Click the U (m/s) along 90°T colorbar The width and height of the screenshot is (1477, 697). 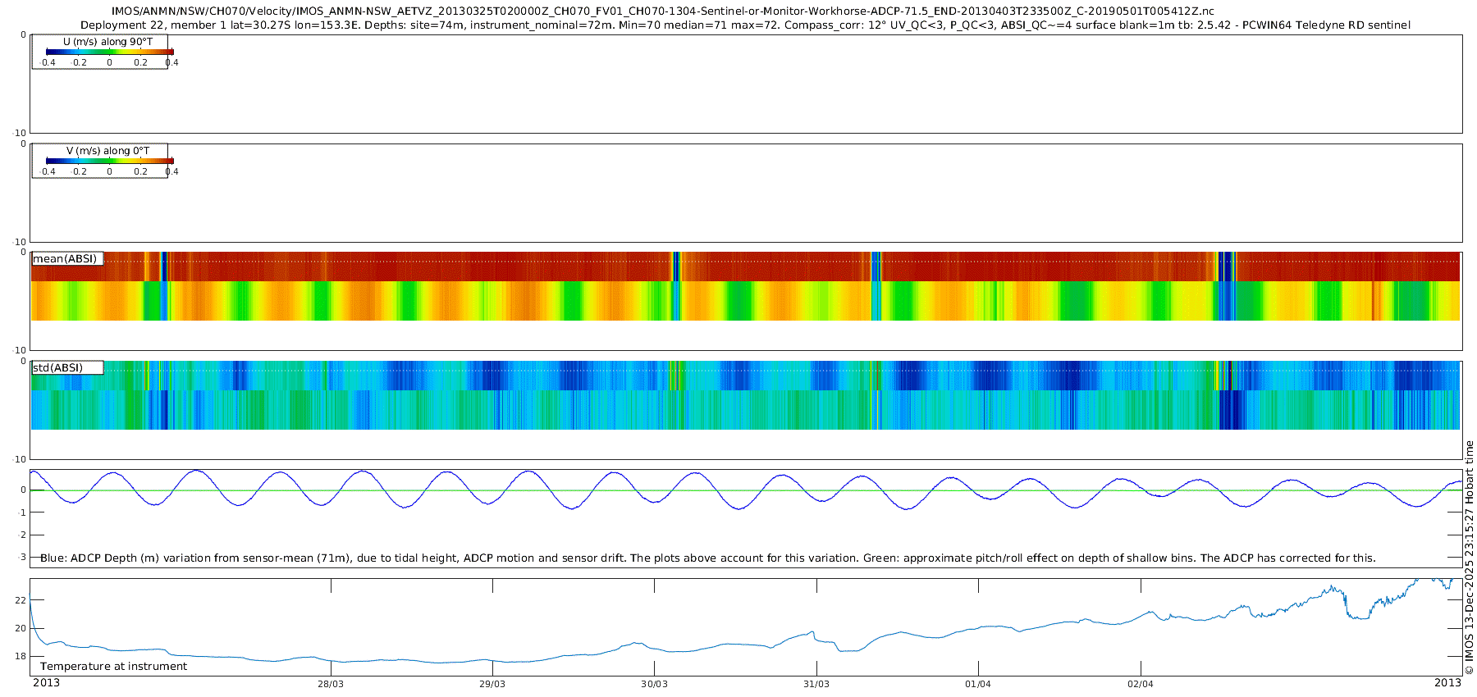coord(109,52)
